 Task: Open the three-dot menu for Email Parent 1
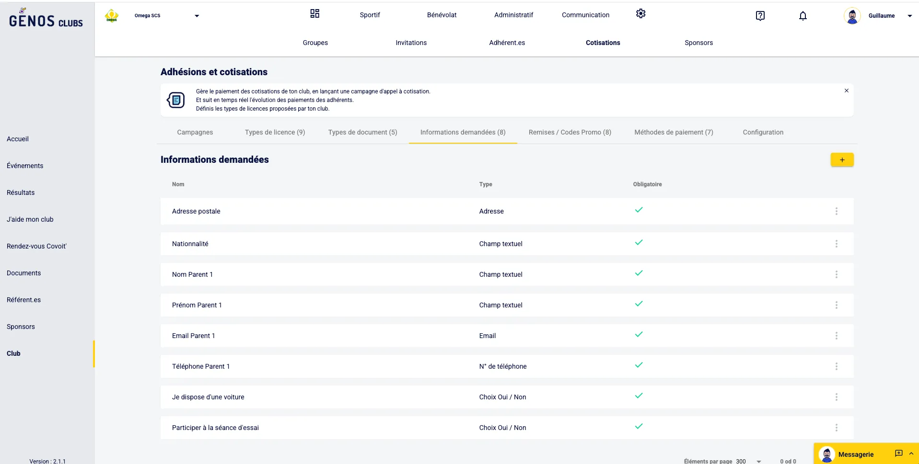pyautogui.click(x=836, y=336)
